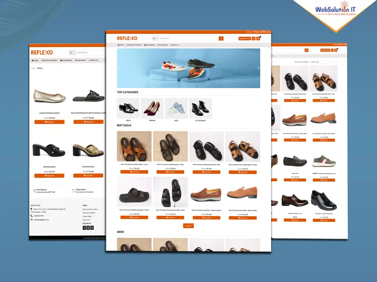377x282 pixels.
Task: Click the user account icon in center page
Action: [254, 38]
